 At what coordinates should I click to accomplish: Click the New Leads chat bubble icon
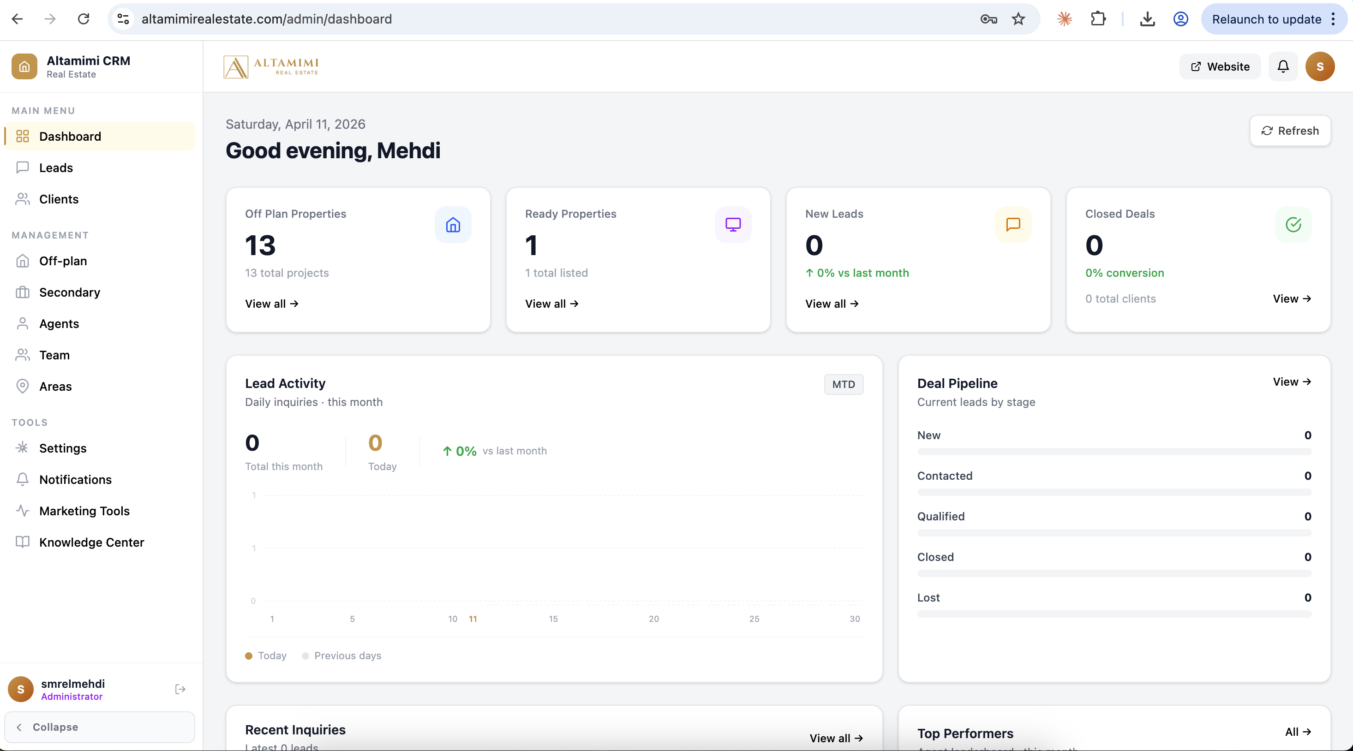click(x=1012, y=225)
